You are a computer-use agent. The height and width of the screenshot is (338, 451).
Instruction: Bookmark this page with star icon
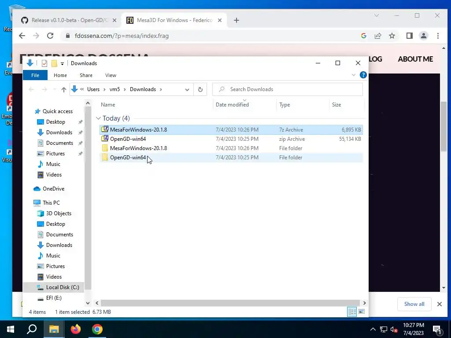click(392, 36)
